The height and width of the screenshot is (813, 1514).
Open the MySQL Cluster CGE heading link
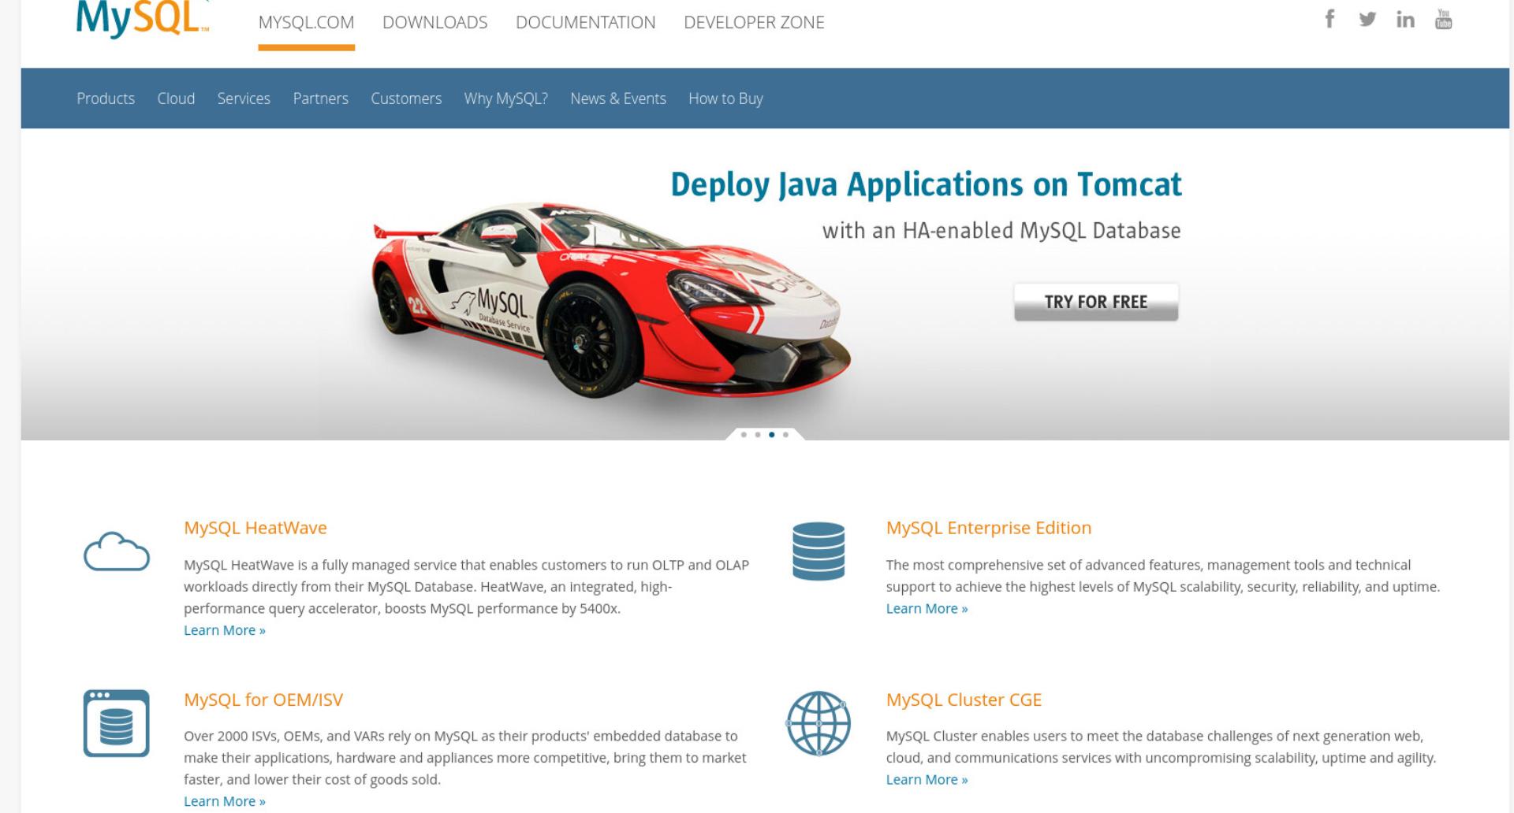coord(964,700)
